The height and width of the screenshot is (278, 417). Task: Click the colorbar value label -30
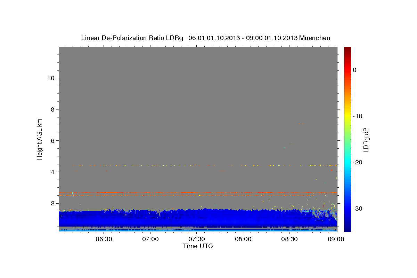pyautogui.click(x=358, y=208)
